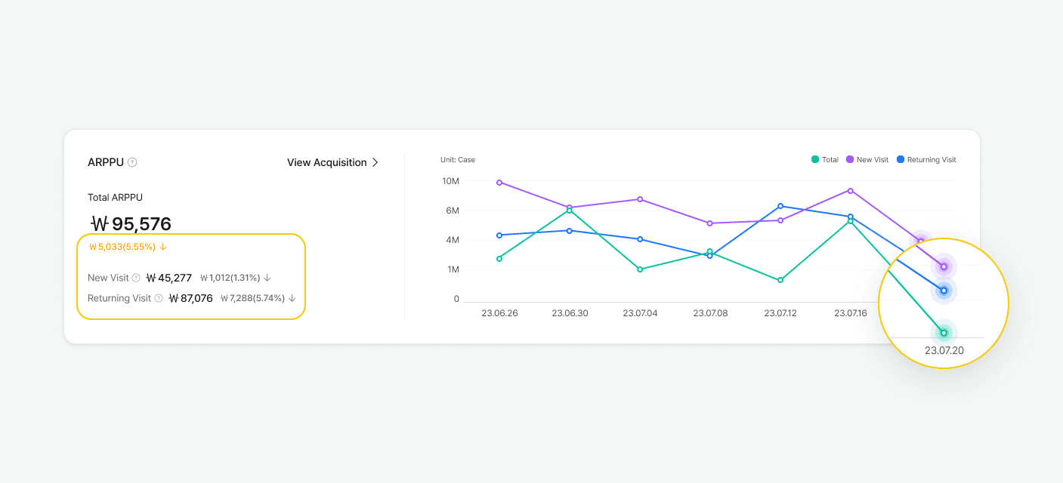Click the 1M y-axis label
Screen dimensions: 1063x483
(x=453, y=269)
